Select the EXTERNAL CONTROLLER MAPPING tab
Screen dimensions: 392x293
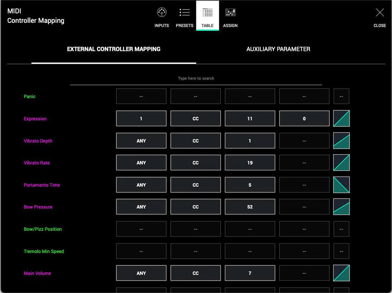pyautogui.click(x=114, y=49)
